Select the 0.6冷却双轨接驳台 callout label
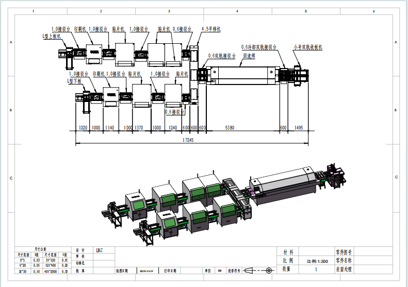This screenshot has width=408, height=287. (259, 46)
